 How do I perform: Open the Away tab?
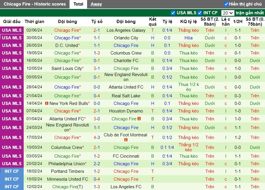(x=96, y=4)
